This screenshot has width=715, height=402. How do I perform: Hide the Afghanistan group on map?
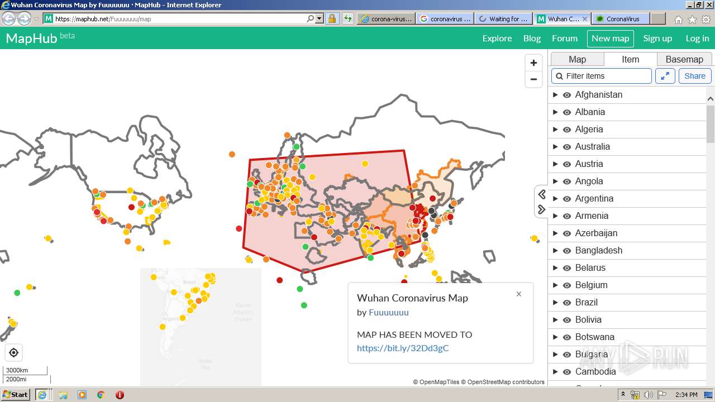(x=567, y=95)
